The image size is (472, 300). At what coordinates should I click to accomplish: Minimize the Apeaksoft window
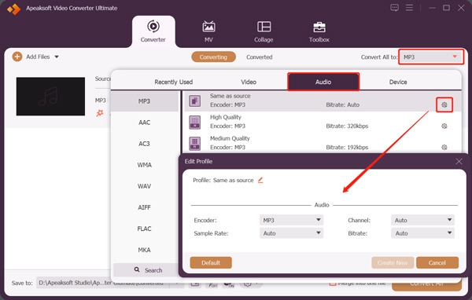(x=432, y=8)
